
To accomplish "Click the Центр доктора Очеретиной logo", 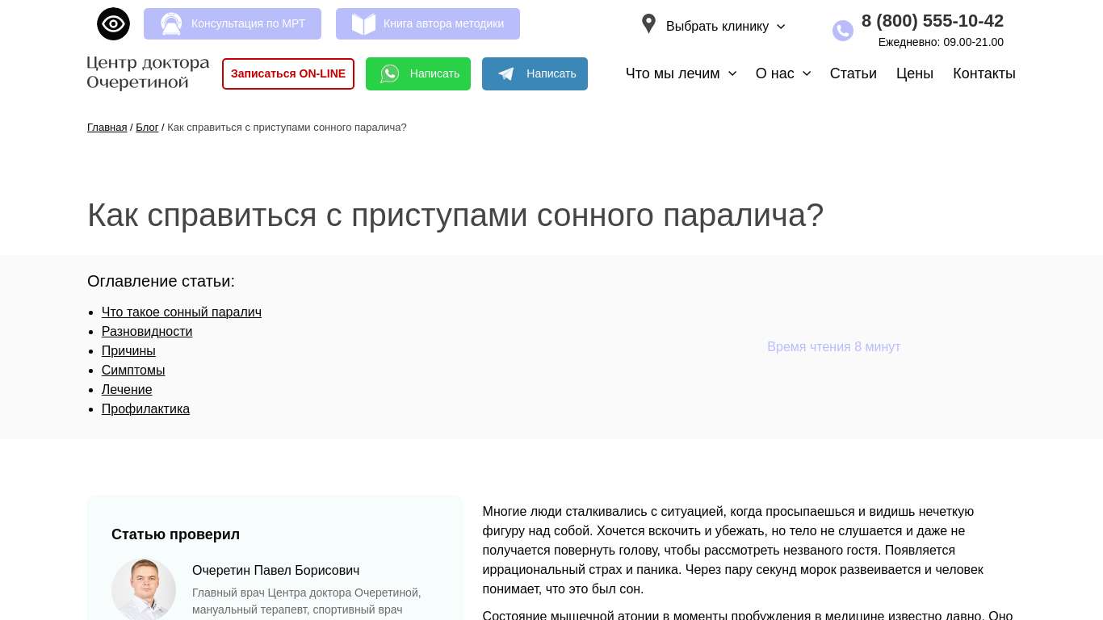I will pos(148,73).
